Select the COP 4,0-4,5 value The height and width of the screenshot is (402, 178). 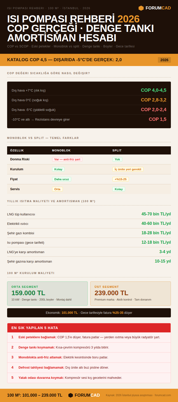154,90
